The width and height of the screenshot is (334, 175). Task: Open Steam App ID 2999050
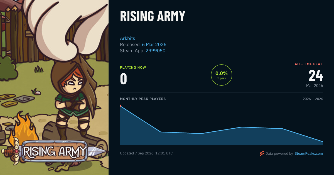156,51
